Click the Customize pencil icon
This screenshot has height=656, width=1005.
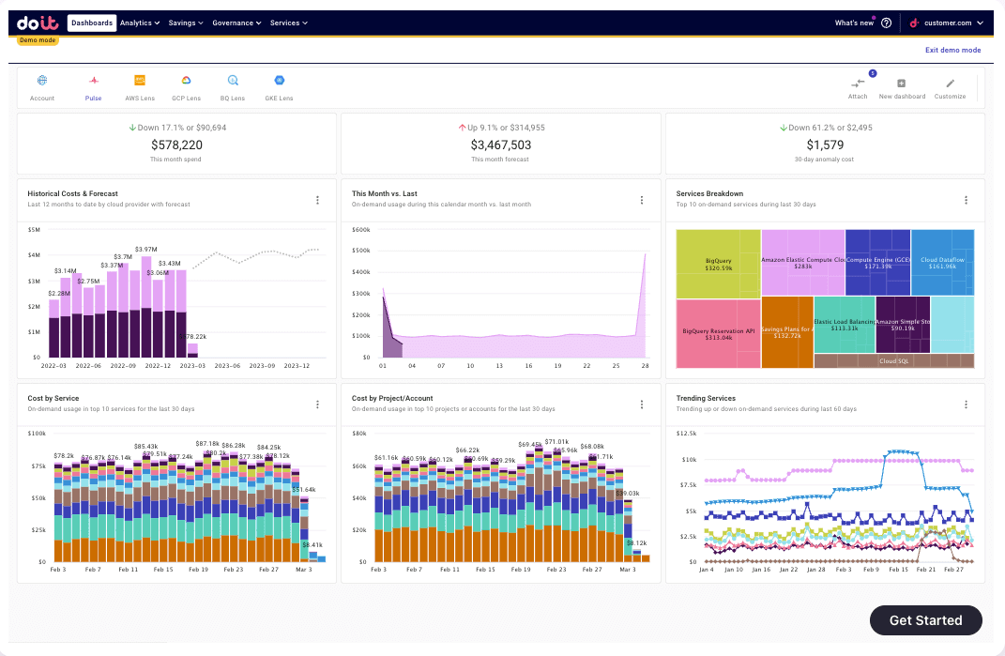pyautogui.click(x=950, y=84)
